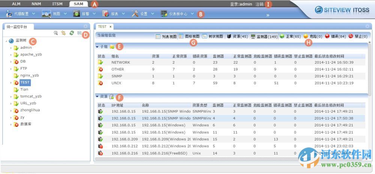Expand the toolbar overflow » arrow
The image size is (375, 174).
pos(268,15)
